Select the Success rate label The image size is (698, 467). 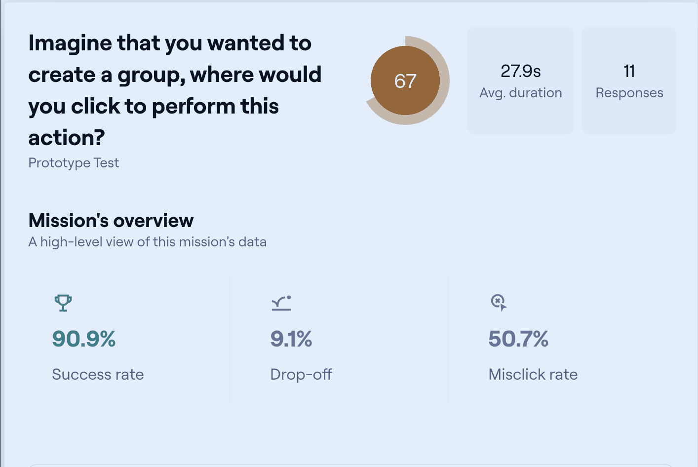pyautogui.click(x=98, y=374)
